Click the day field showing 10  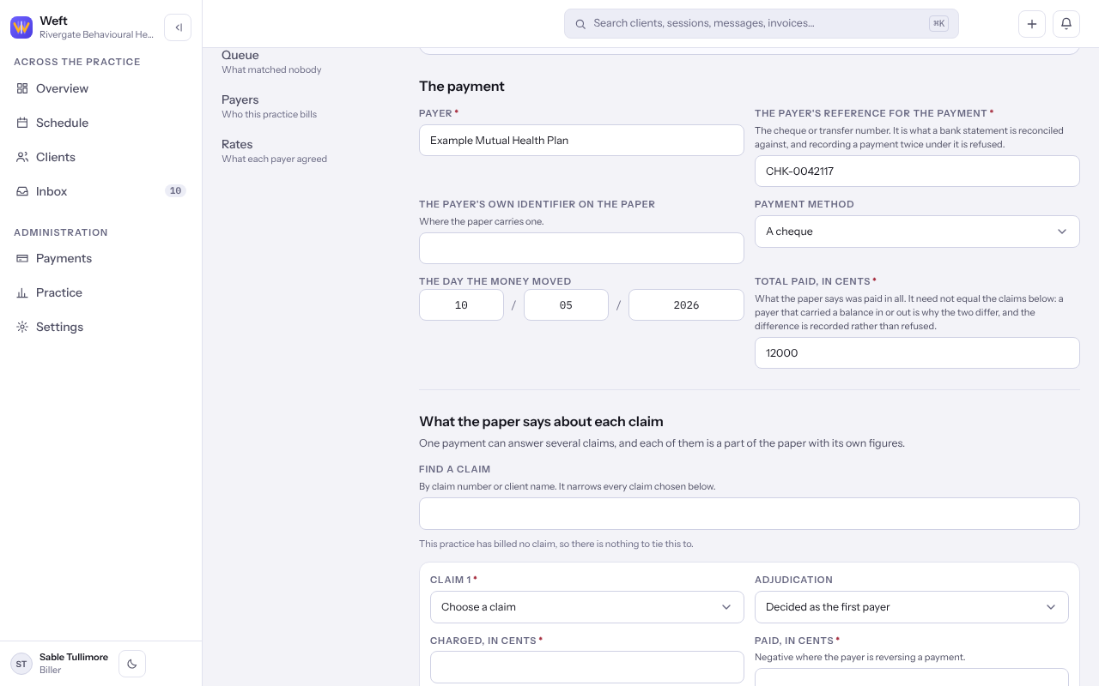(x=461, y=305)
